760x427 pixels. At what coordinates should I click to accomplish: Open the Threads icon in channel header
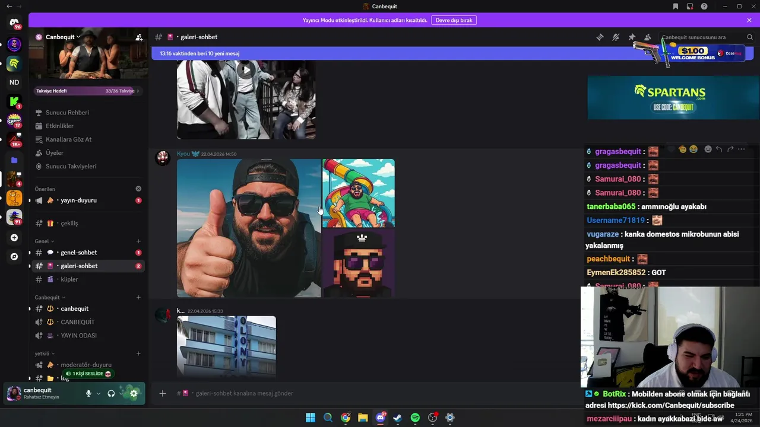click(x=600, y=37)
